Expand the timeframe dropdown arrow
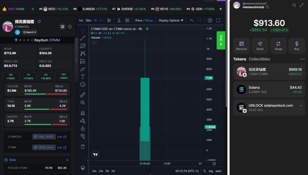The width and height of the screenshot is (308, 175). [101, 20]
